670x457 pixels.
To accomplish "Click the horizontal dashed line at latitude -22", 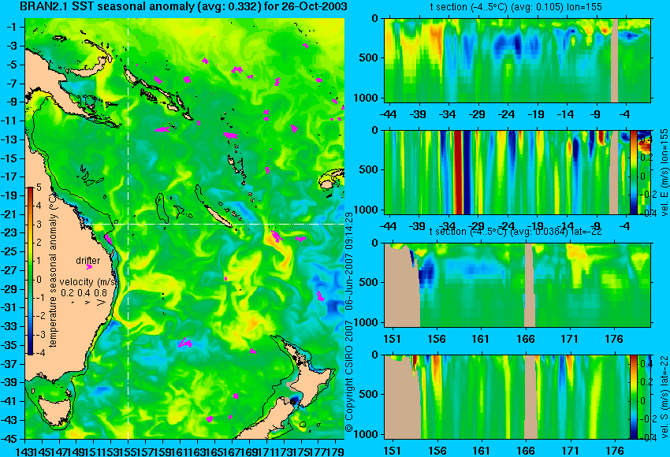I will (x=214, y=224).
